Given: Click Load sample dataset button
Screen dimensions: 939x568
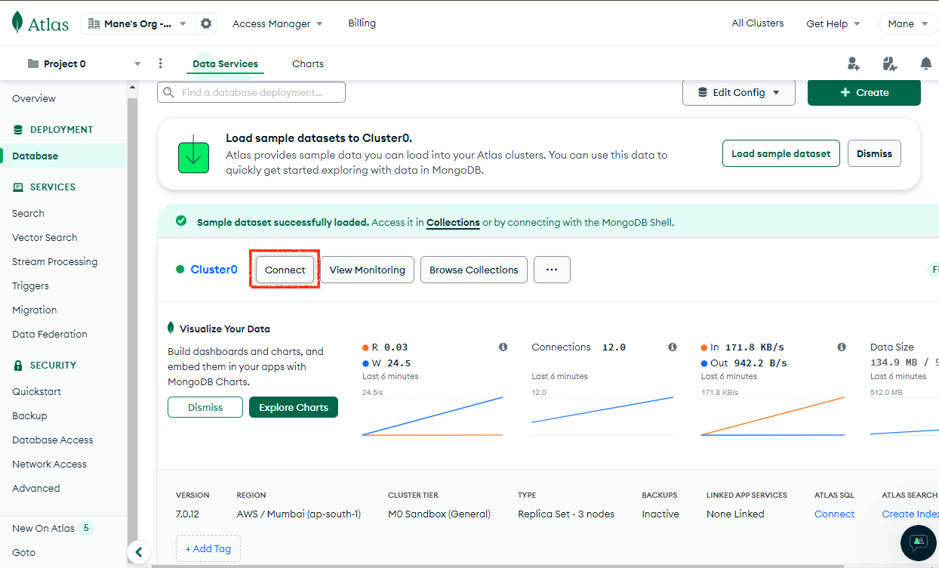Looking at the screenshot, I should pos(781,153).
